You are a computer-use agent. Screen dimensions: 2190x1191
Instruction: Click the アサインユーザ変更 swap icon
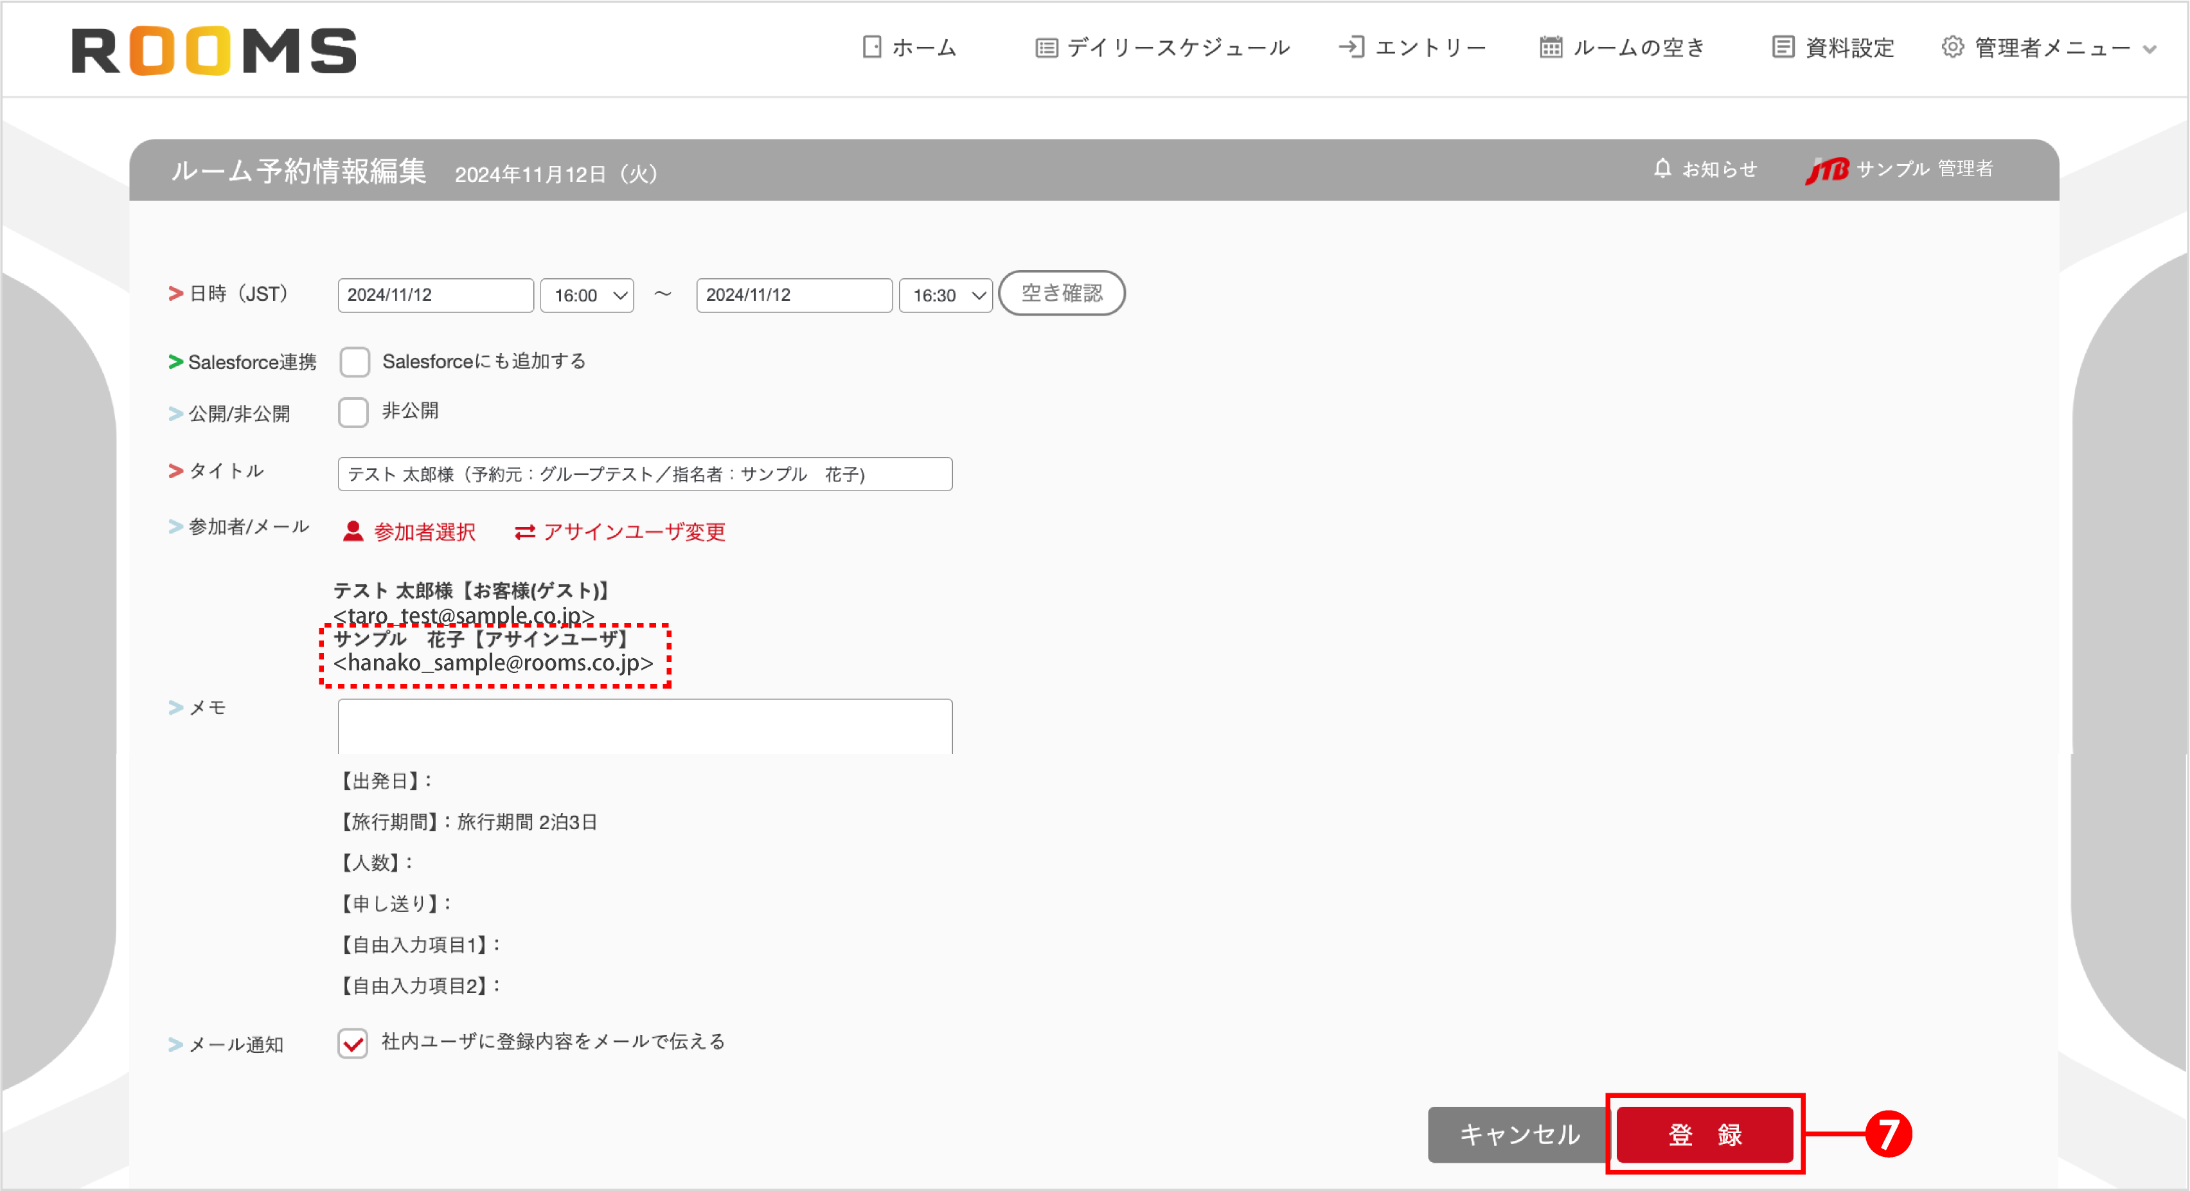point(524,532)
